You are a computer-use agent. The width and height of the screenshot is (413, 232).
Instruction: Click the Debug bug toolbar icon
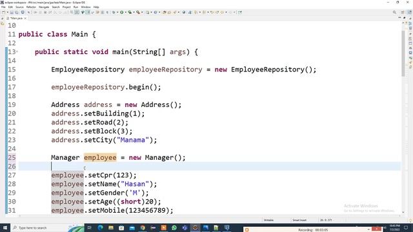[x=114, y=12]
